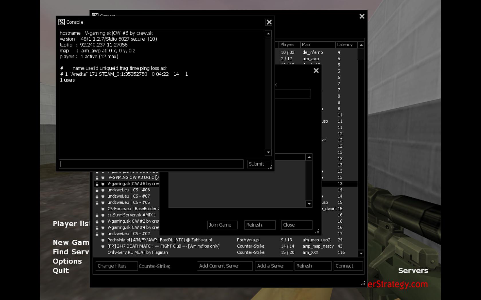This screenshot has height=300, width=481.
Task: Click the console command input field
Action: click(151, 164)
